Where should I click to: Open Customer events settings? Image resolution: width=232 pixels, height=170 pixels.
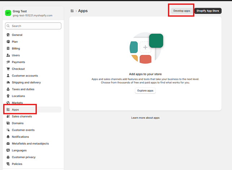pyautogui.click(x=33, y=130)
